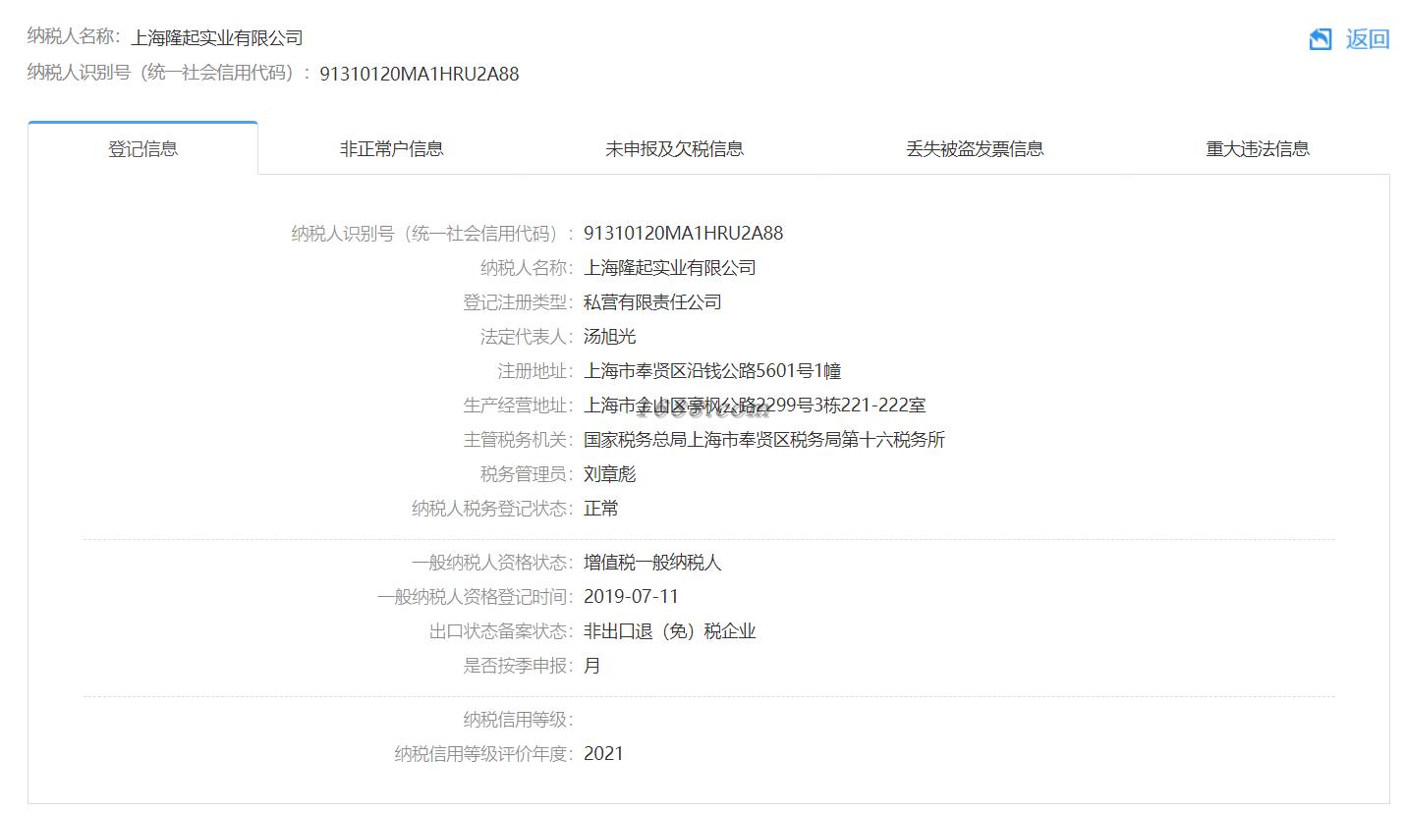Select the 登记信息 tab
Screen dimensions: 1405x813
click(x=143, y=148)
